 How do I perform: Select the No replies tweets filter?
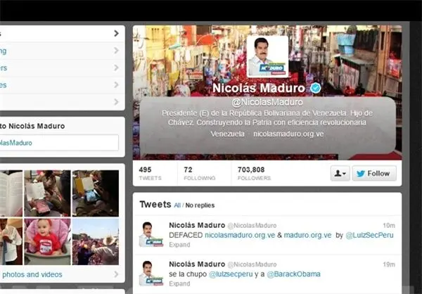[x=200, y=205]
